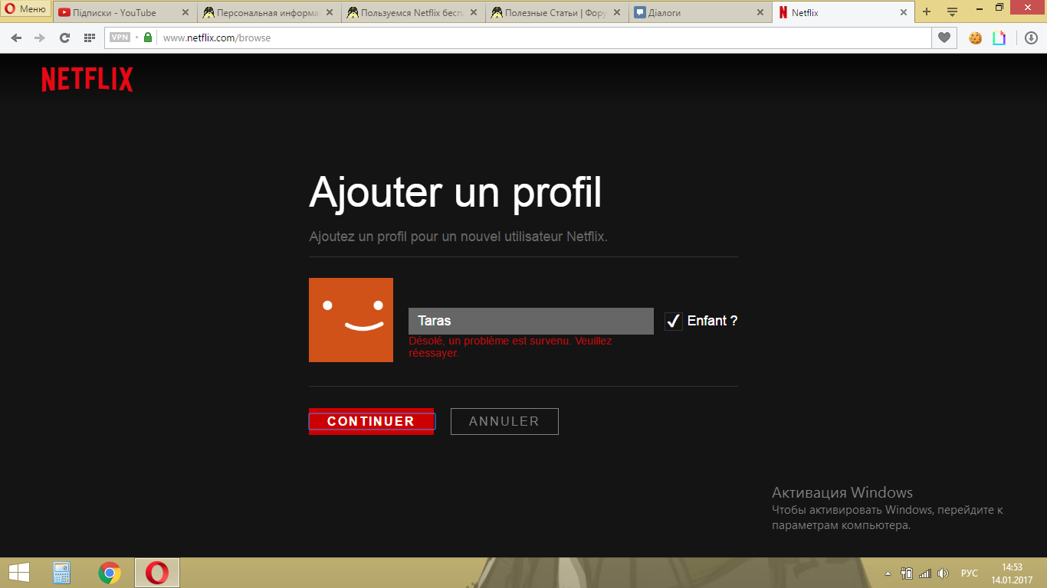Toggle the VPN badge in the address bar

(120, 38)
